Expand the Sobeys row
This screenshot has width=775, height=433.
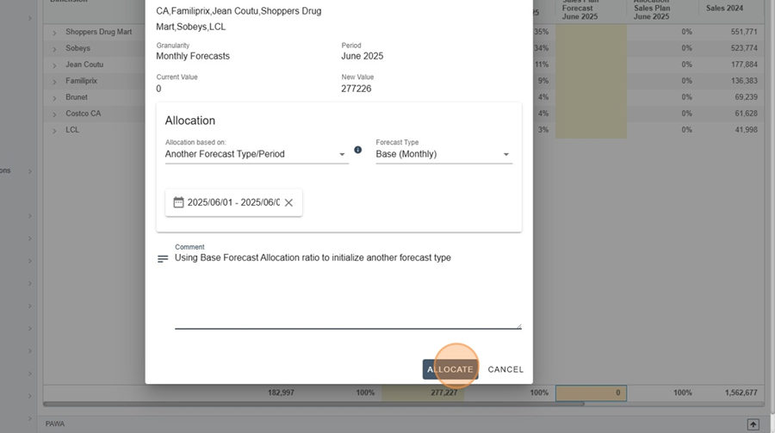click(x=54, y=49)
